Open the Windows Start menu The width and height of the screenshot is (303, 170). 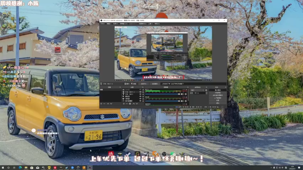pyautogui.click(x=3, y=168)
